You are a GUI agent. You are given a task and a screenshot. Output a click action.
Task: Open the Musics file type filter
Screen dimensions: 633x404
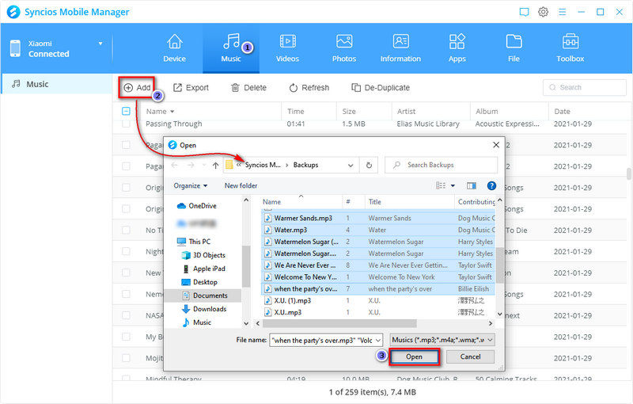coord(442,340)
